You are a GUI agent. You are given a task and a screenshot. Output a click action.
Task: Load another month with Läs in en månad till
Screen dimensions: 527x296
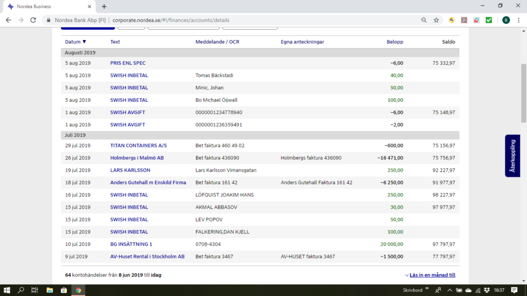[x=432, y=275]
